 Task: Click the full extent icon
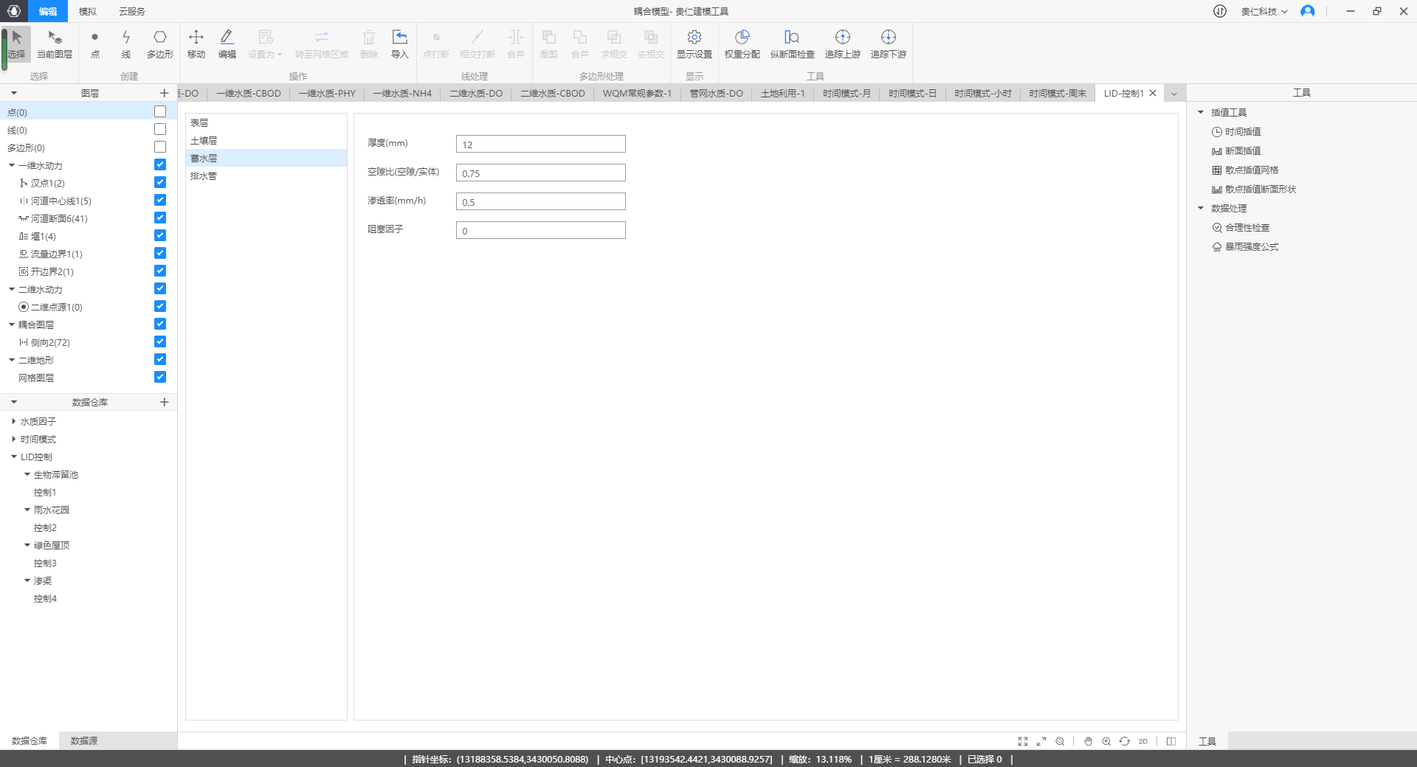[1023, 741]
